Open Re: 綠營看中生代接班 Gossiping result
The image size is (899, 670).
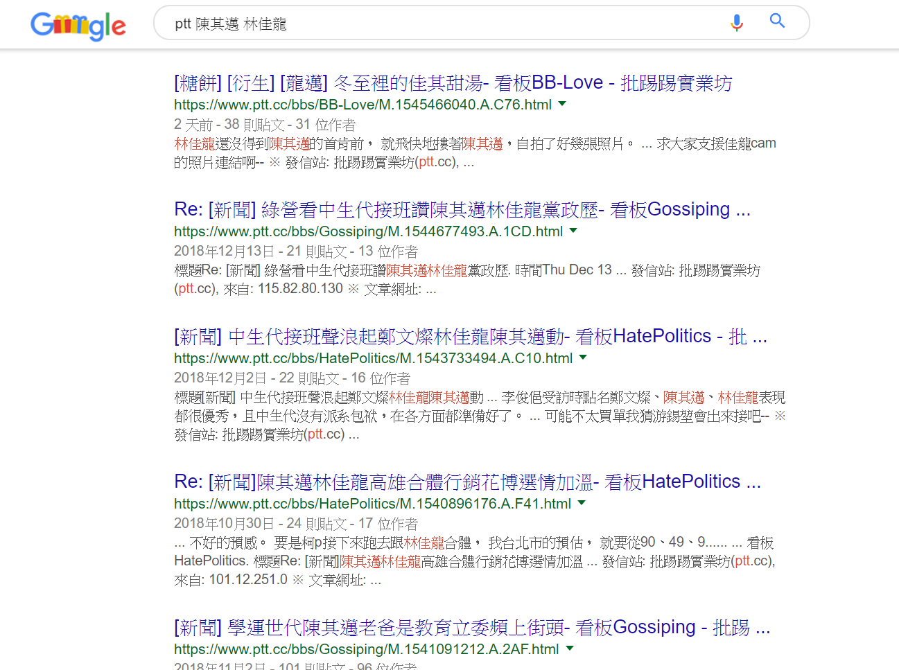[462, 209]
